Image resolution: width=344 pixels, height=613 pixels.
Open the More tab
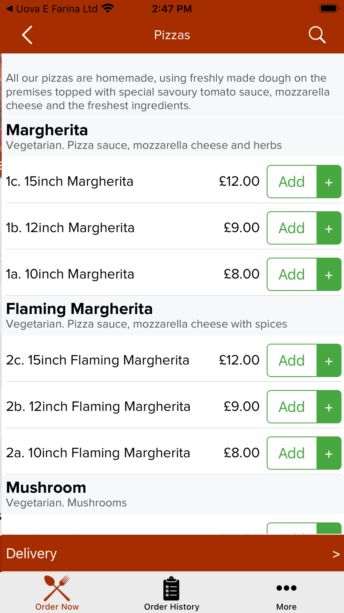click(x=286, y=593)
